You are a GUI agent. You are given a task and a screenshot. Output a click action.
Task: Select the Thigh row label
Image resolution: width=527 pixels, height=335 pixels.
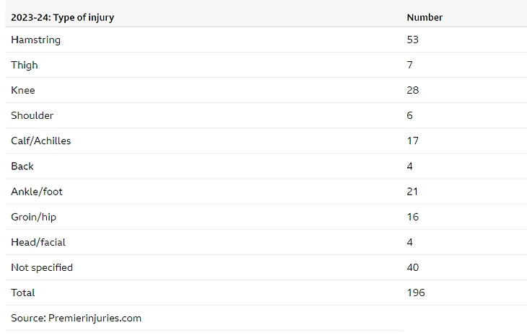pyautogui.click(x=24, y=65)
